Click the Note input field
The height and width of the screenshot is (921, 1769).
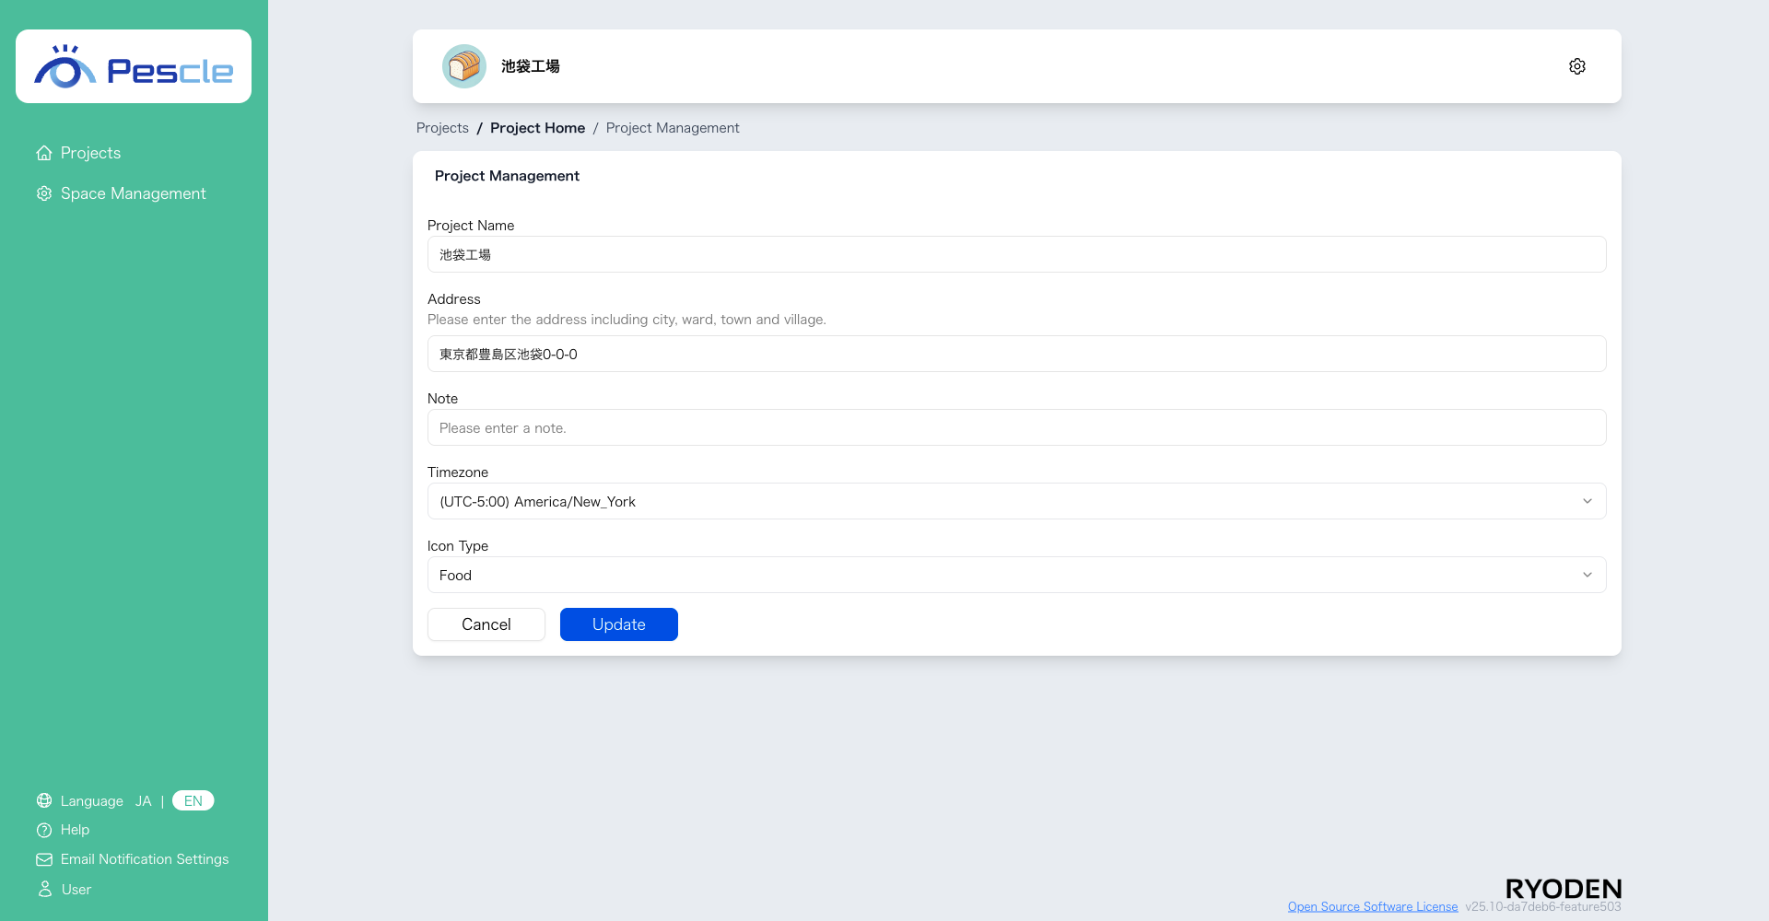pos(1016,427)
